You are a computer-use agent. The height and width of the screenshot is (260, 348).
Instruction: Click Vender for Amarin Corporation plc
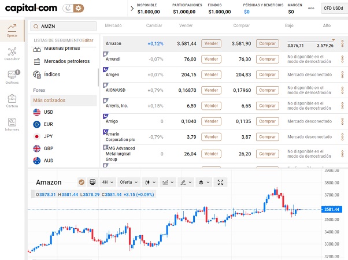(x=212, y=137)
